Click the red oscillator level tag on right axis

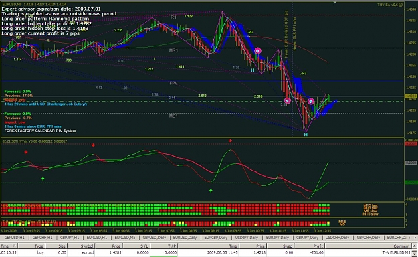[x=411, y=144]
